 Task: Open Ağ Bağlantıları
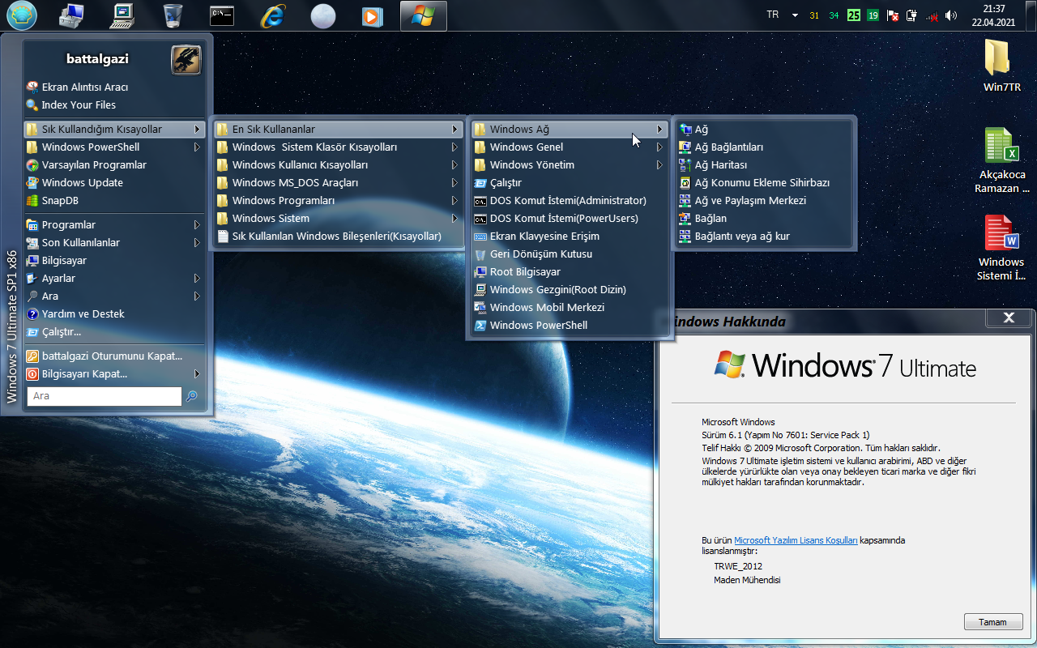tap(764, 147)
